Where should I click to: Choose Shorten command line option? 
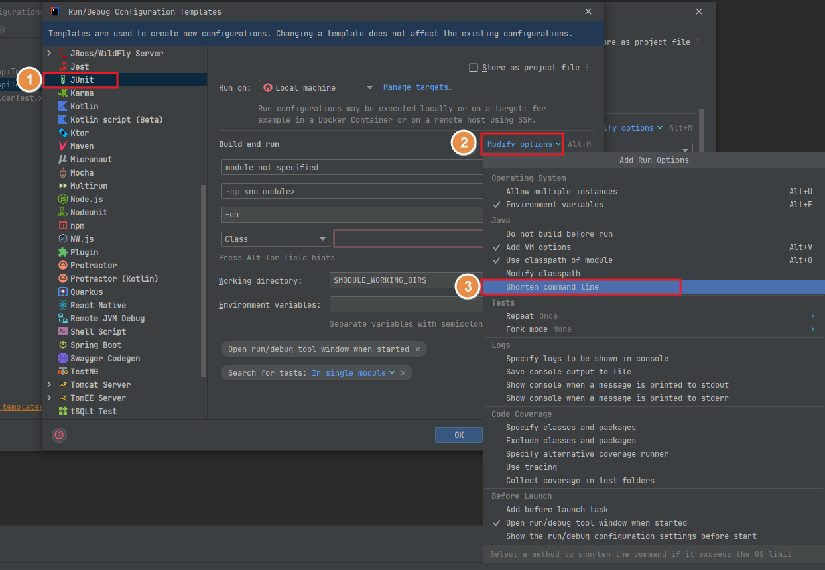(x=653, y=287)
